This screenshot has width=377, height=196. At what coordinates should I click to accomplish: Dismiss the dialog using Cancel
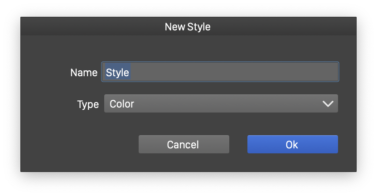(x=184, y=144)
